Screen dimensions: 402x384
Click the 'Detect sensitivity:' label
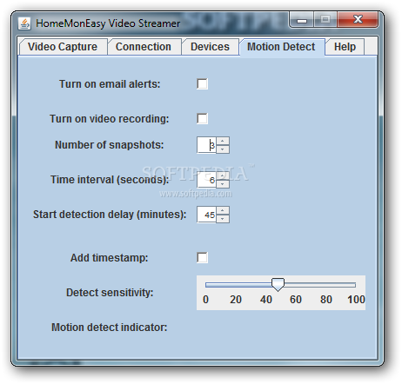tap(110, 293)
